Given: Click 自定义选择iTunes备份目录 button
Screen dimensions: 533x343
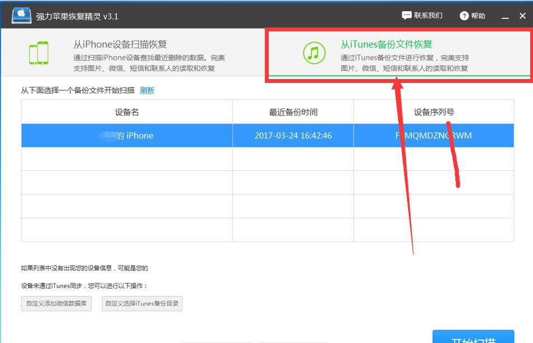Looking at the screenshot, I should click(x=142, y=303).
